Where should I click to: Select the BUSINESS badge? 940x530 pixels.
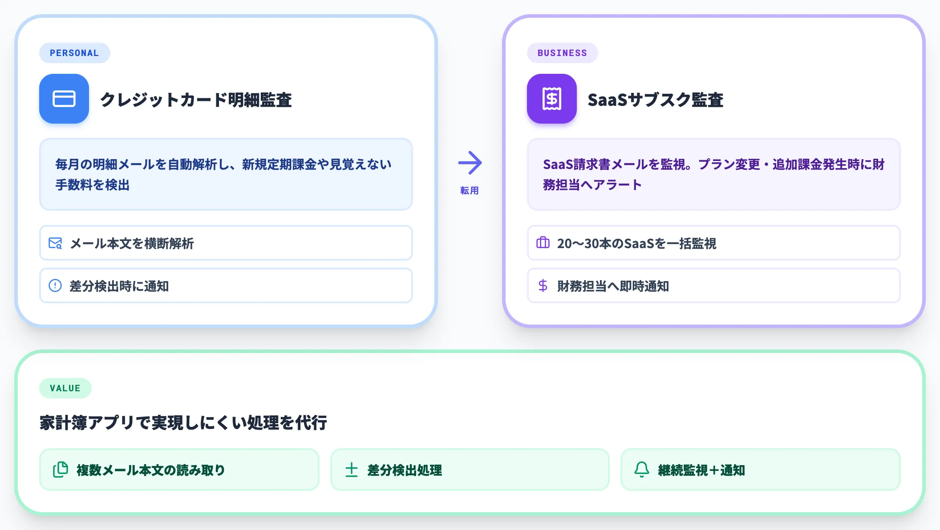pos(562,53)
